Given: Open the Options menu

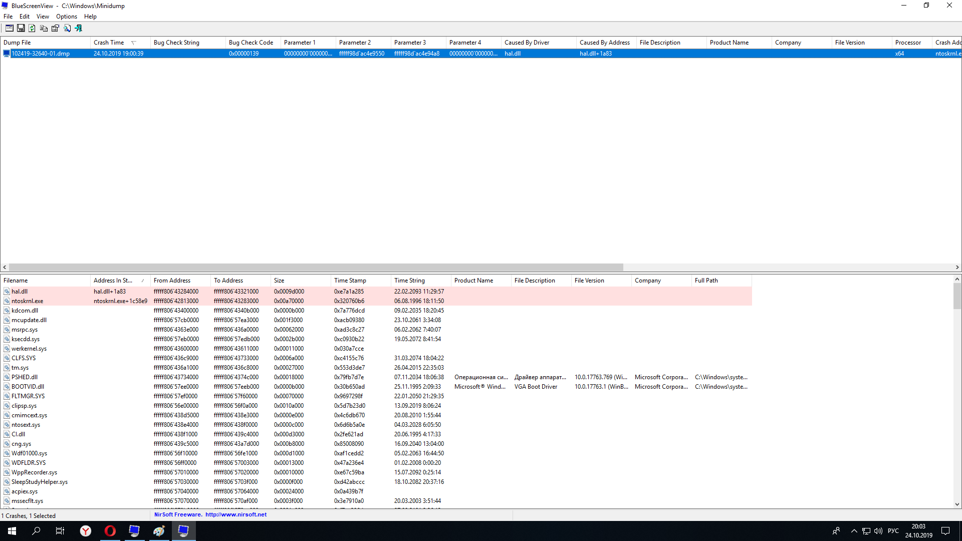Looking at the screenshot, I should click(66, 17).
